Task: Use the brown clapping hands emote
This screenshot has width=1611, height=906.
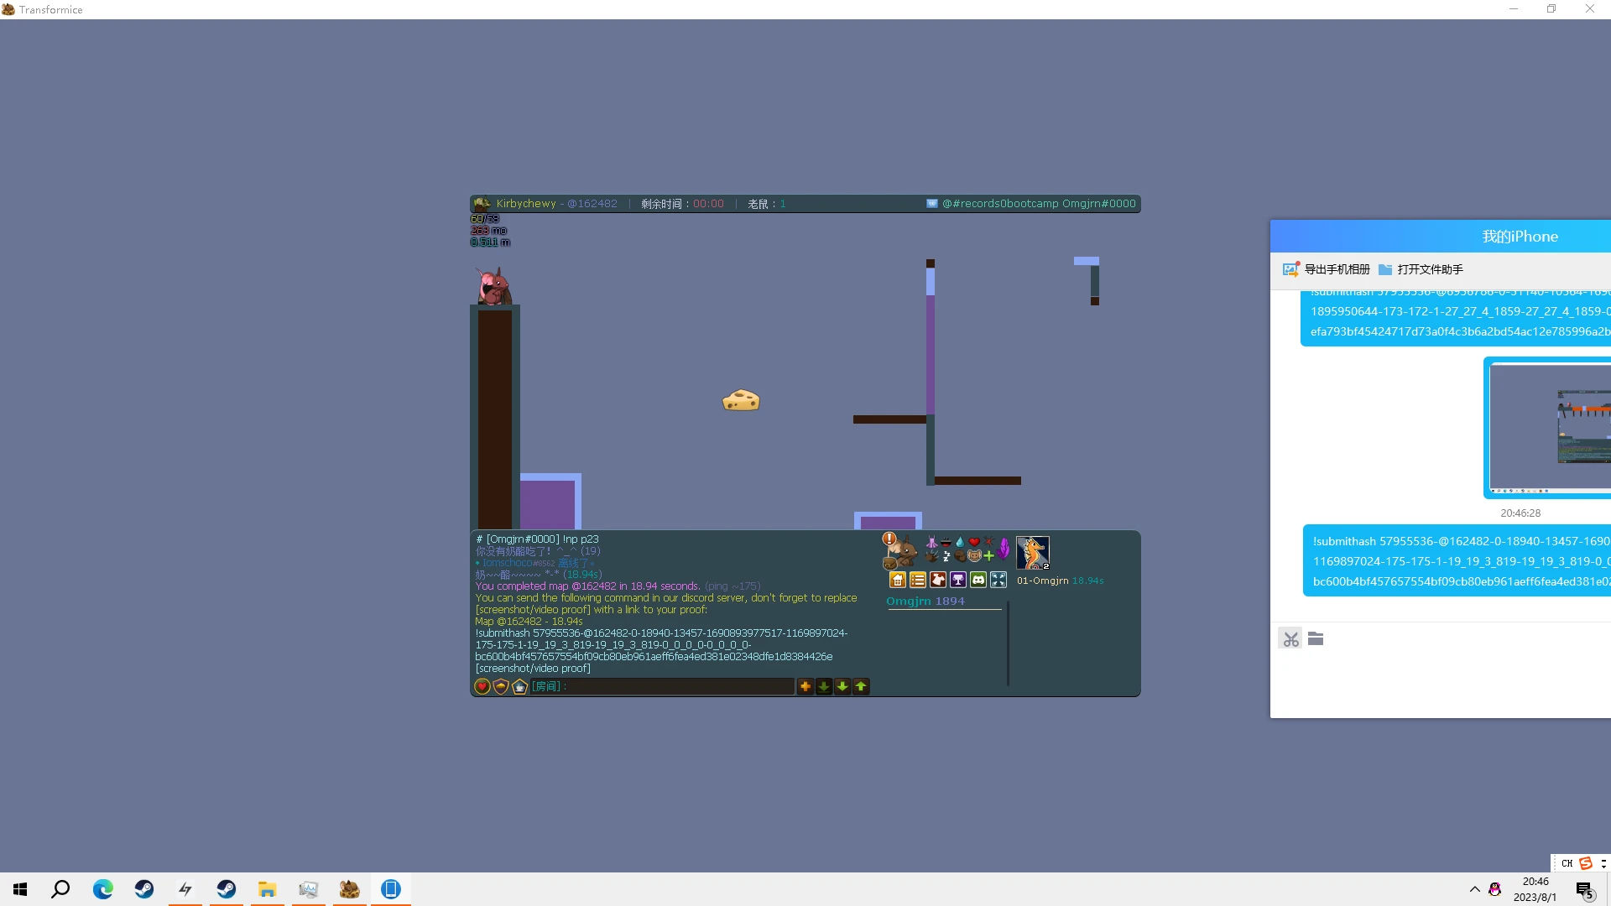Action: coord(931,556)
